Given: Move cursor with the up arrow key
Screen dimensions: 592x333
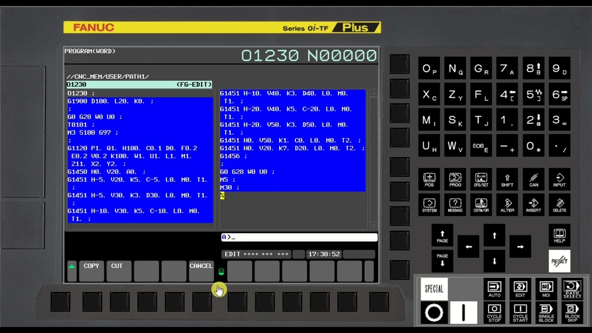Looking at the screenshot, I should pyautogui.click(x=494, y=236).
